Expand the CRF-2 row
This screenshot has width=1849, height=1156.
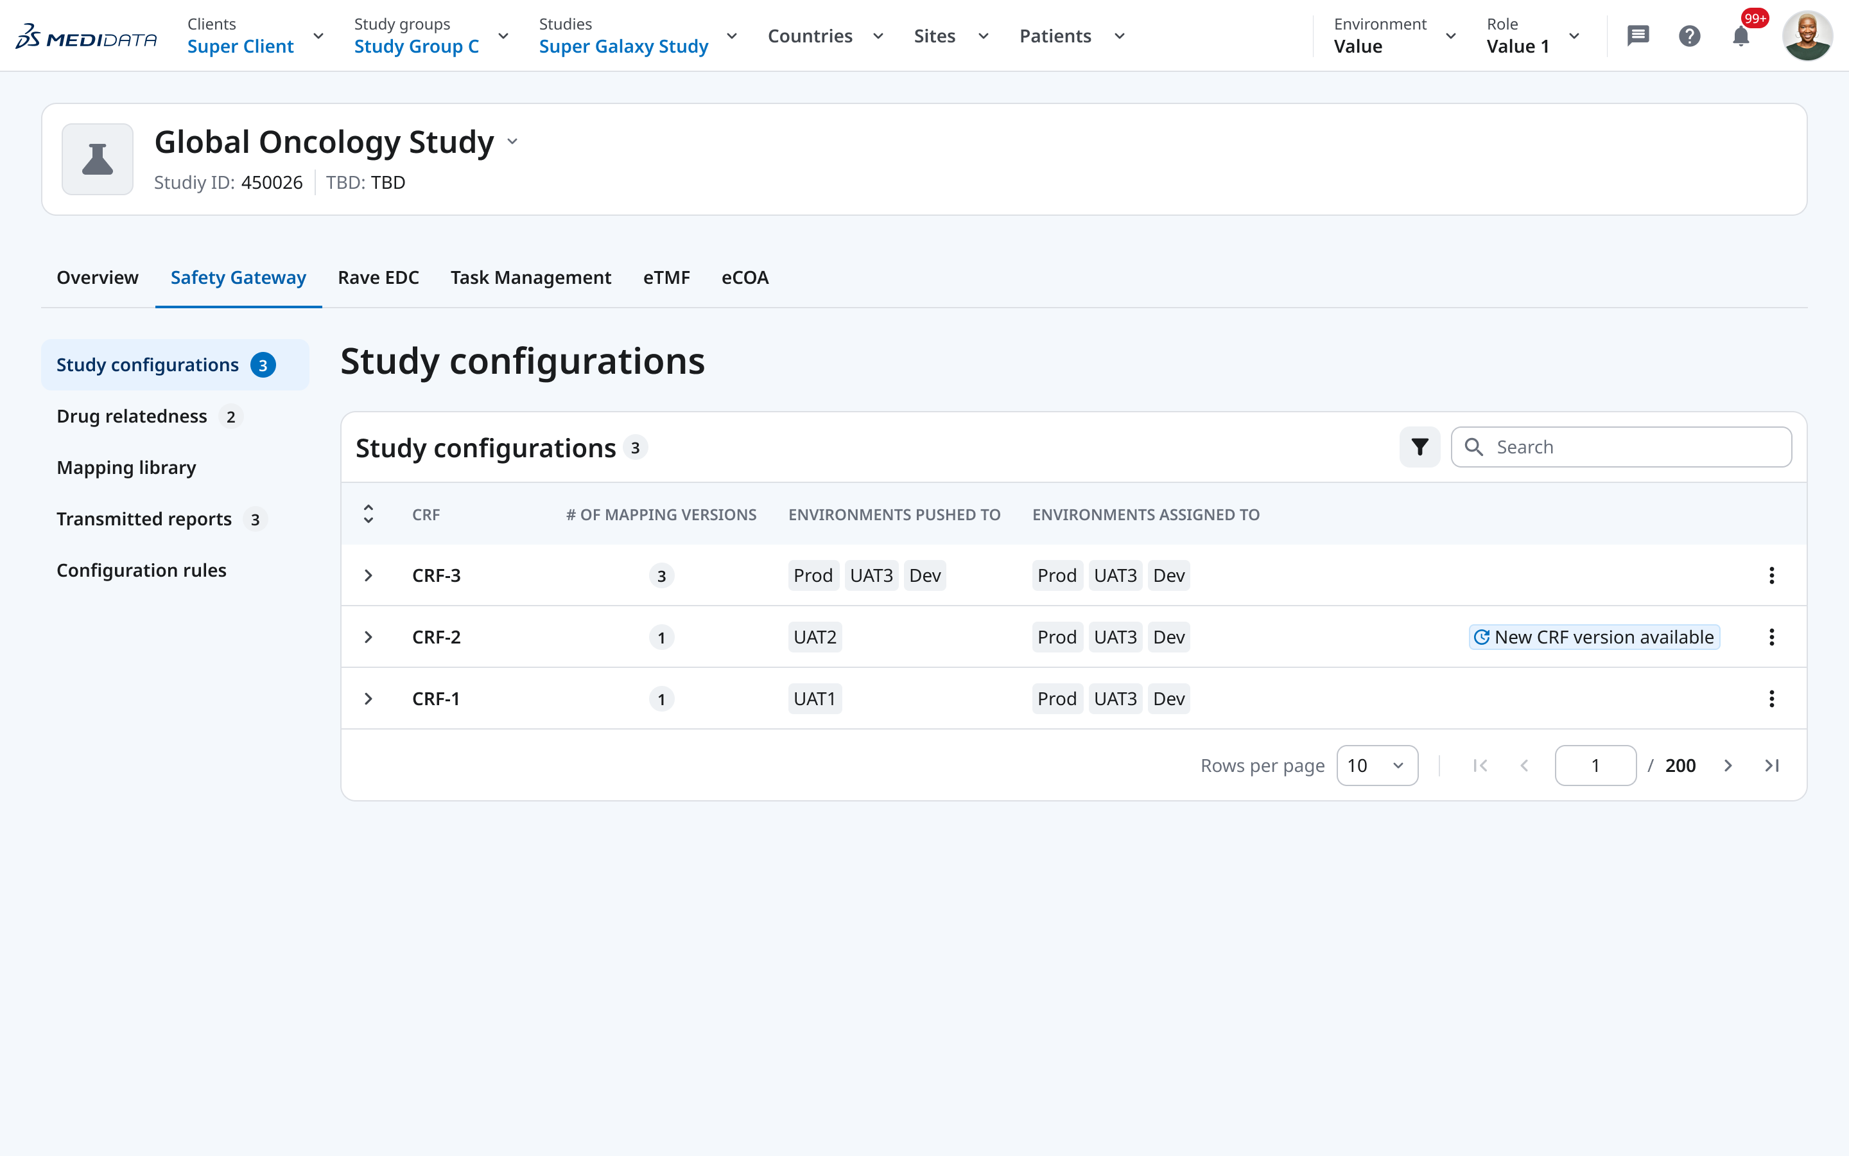[369, 636]
